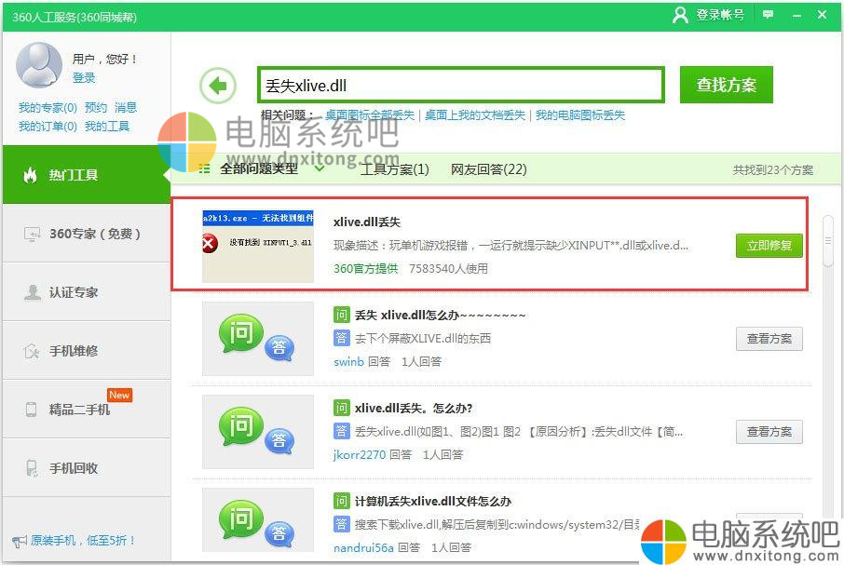
Task: Open 360专家（免费） in the sidebar
Action: 86,234
